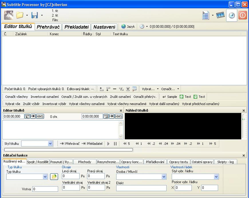This screenshot has width=249, height=198.
Task: Click the insert subtitle after icon
Action: 108,89
